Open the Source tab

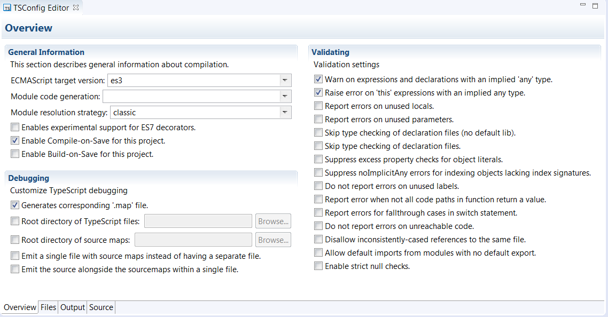pos(100,307)
